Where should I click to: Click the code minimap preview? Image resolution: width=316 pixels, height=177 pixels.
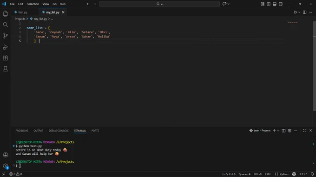tap(292, 23)
